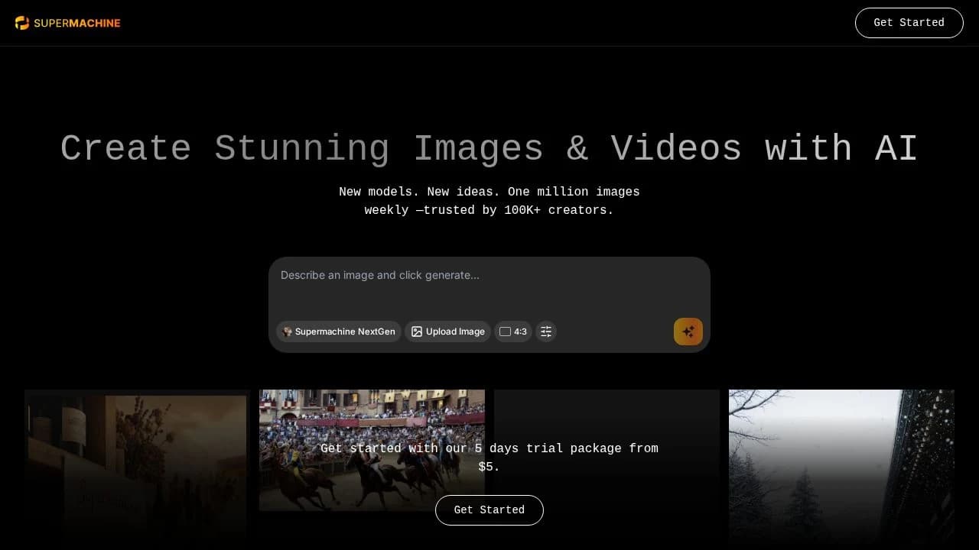
Task: Click the Get Started trial button
Action: point(489,510)
